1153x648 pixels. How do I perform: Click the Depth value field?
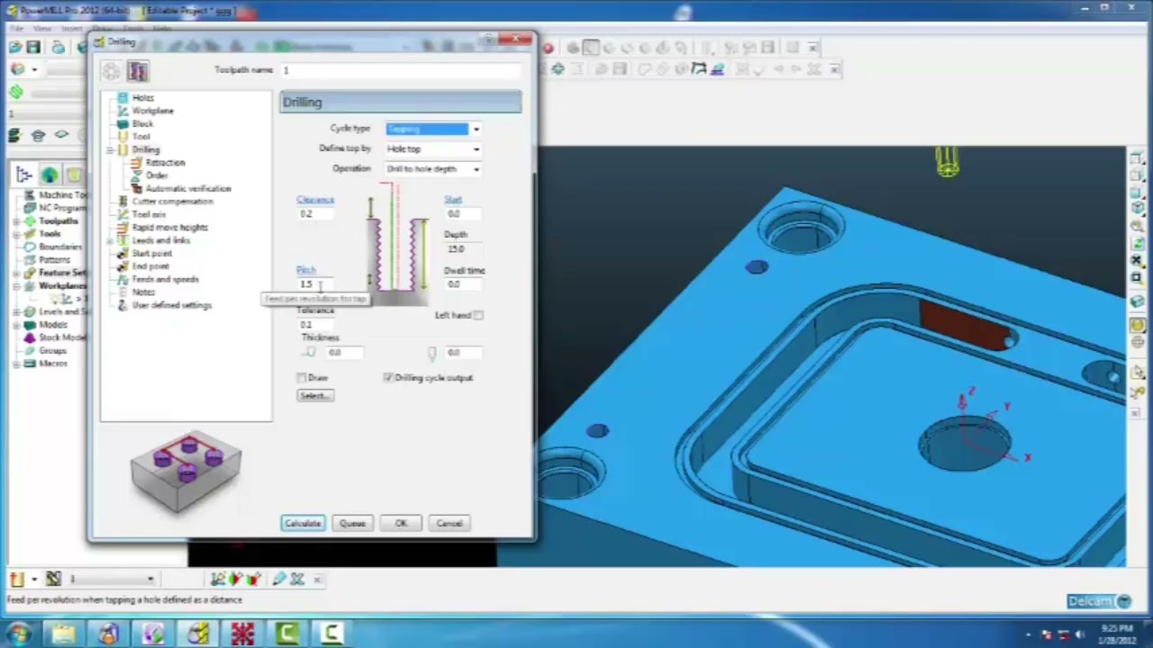coord(463,249)
